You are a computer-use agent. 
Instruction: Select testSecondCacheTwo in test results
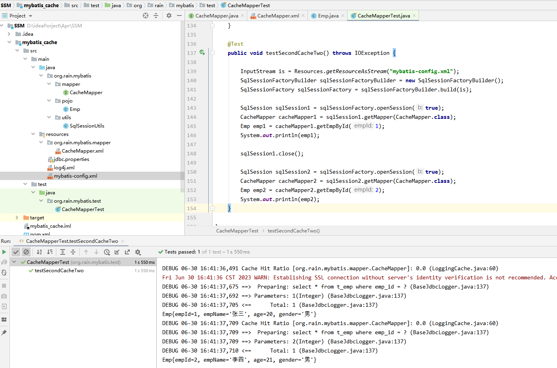tap(59, 270)
